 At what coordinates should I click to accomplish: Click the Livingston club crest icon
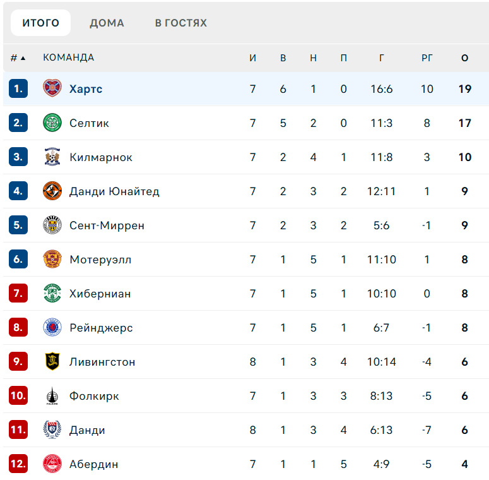pos(52,361)
